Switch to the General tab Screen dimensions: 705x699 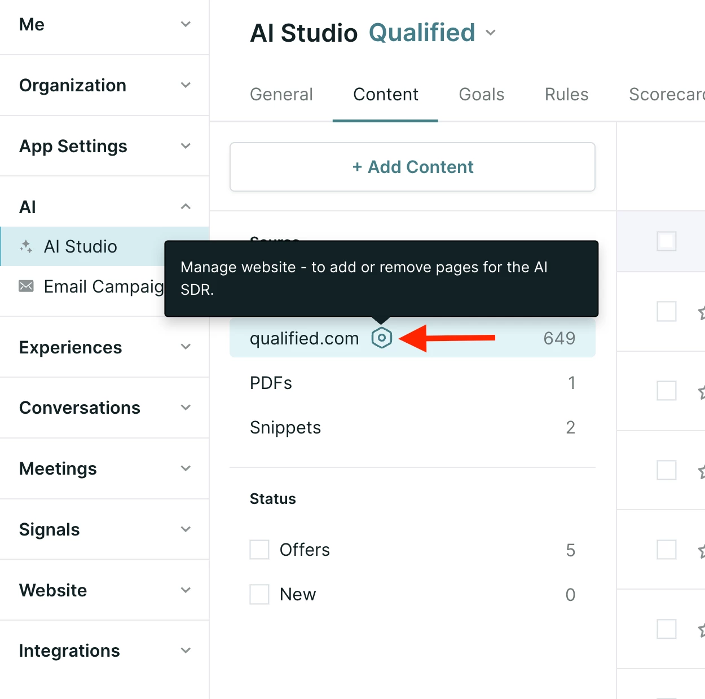281,94
